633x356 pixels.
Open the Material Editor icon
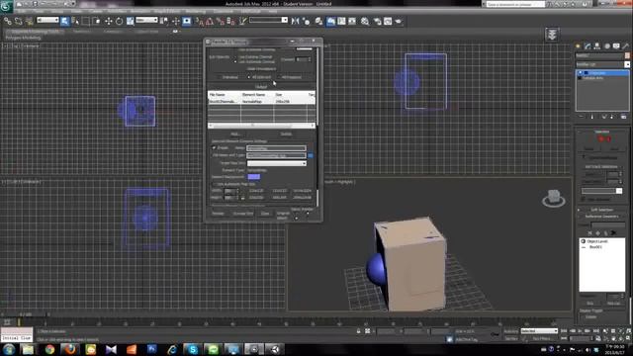tap(365, 21)
